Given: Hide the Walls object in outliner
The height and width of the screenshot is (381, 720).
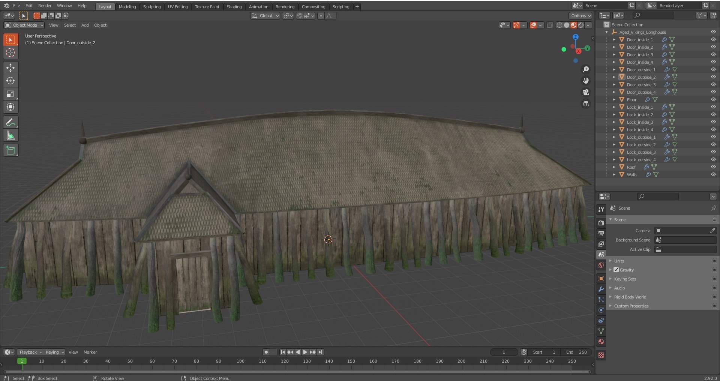Looking at the screenshot, I should (x=713, y=174).
